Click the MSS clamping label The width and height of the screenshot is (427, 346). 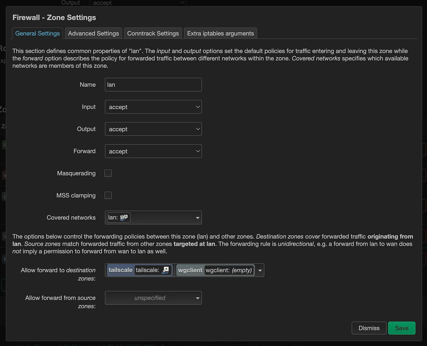76,196
